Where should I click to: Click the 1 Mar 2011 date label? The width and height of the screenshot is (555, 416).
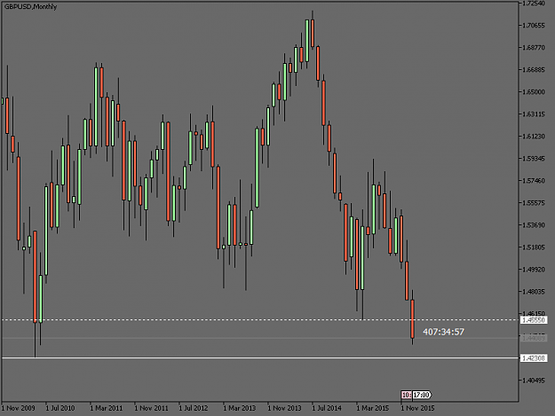(107, 408)
